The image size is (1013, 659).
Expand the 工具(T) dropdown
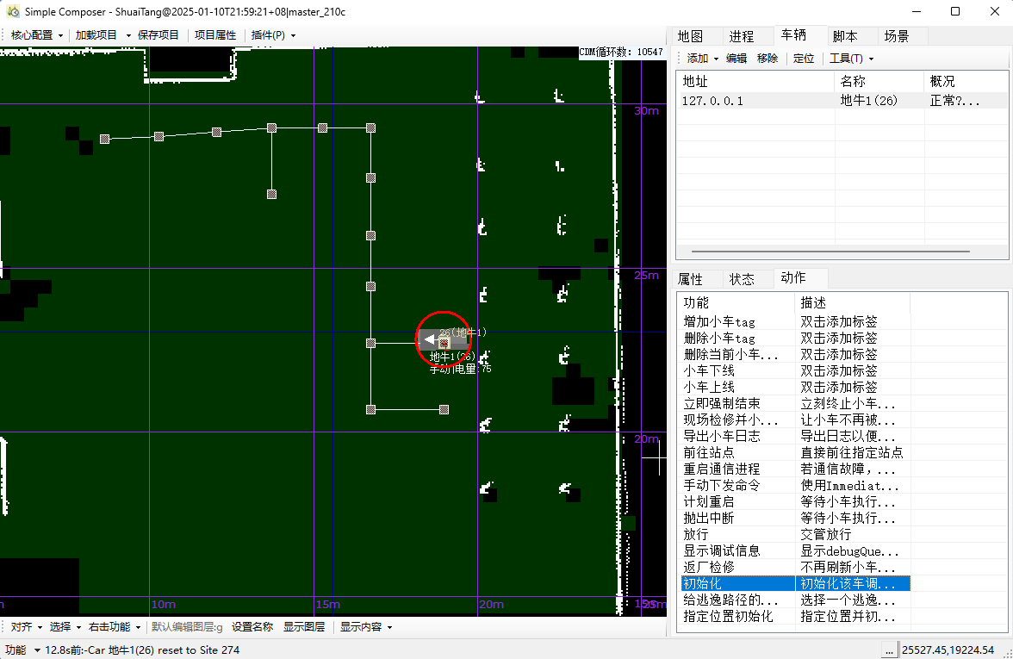point(851,59)
